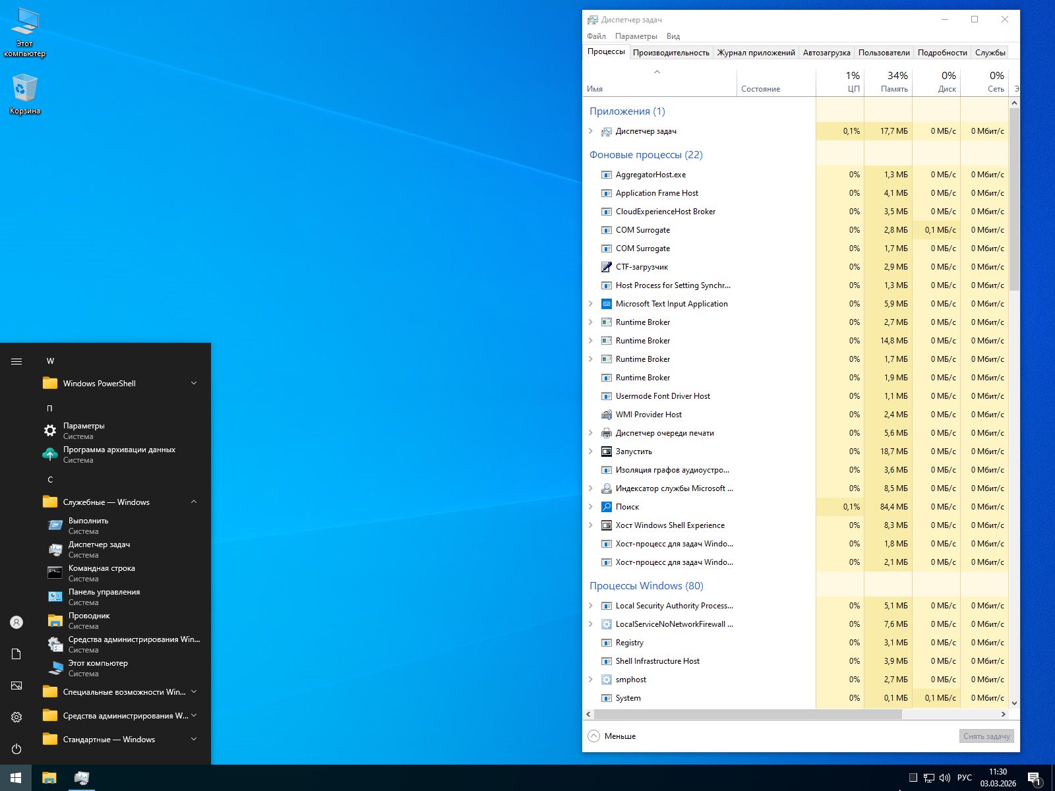The image size is (1055, 791).
Task: Open the Pictures icon in Start sidebar
Action: point(16,686)
